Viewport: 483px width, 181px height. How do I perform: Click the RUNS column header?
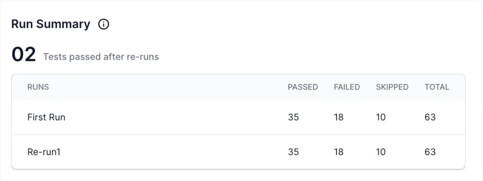38,87
